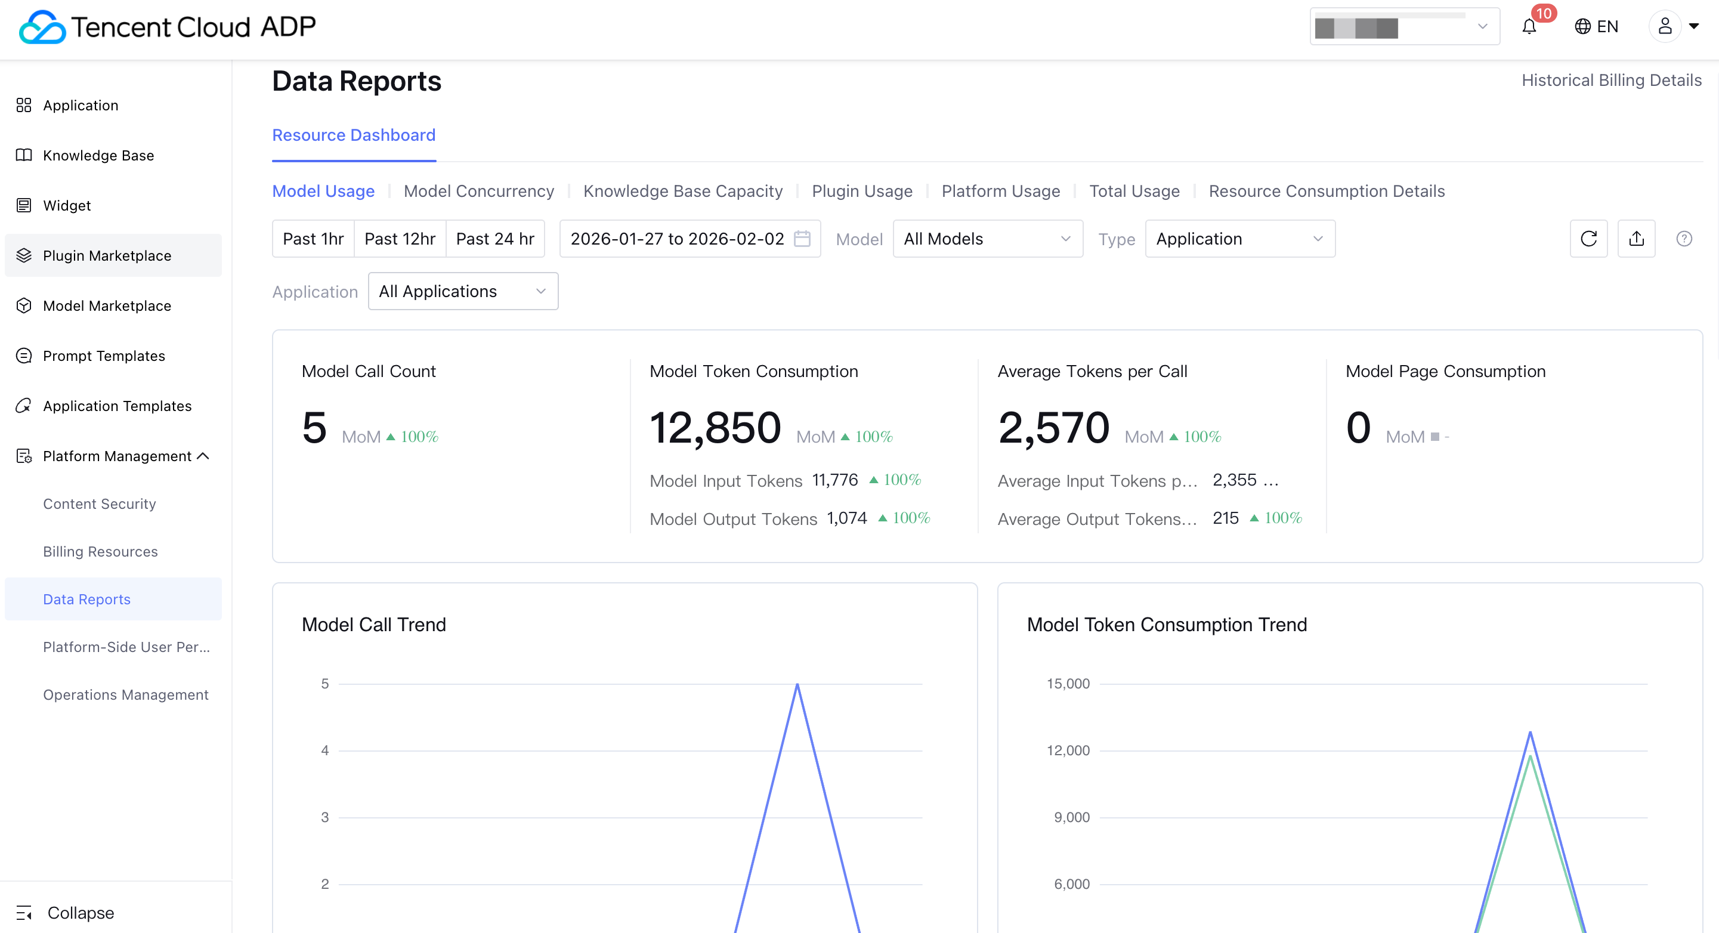Click the export/upload icon button
Screen dimensions: 1719x933
click(1636, 239)
